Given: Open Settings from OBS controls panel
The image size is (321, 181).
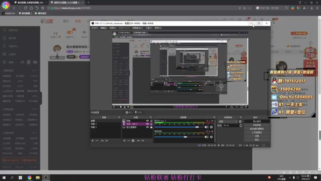Looking at the screenshot, I should (257, 136).
